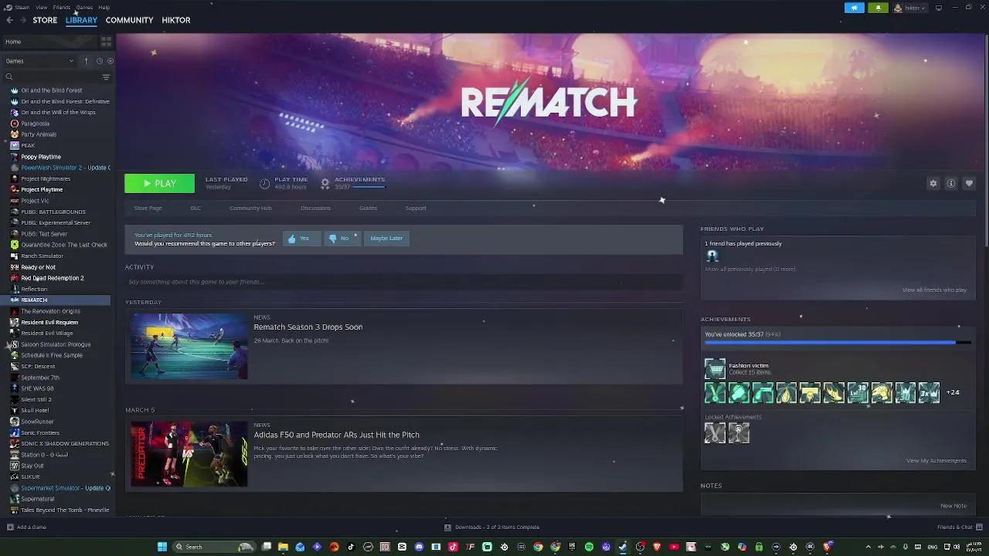Open View all friends who play
The image size is (989, 556).
tap(934, 290)
